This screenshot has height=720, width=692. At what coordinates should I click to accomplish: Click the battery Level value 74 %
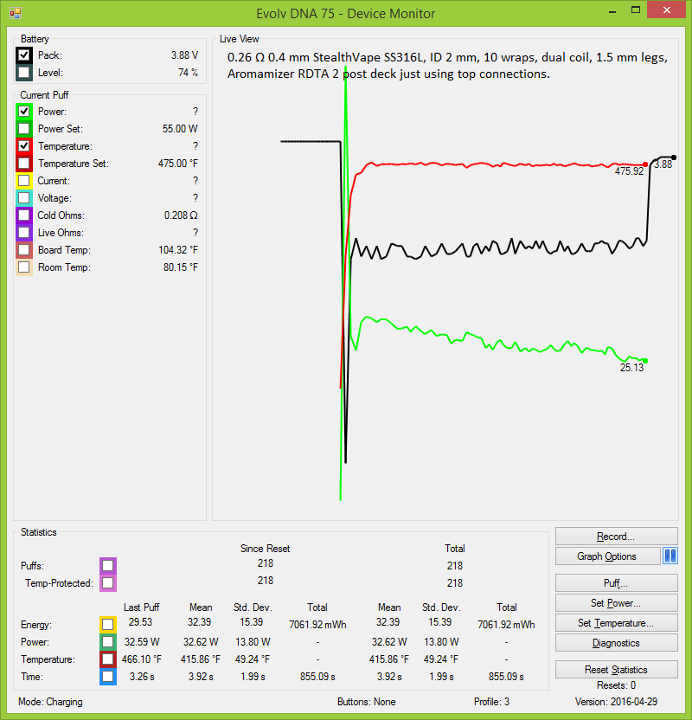click(189, 73)
